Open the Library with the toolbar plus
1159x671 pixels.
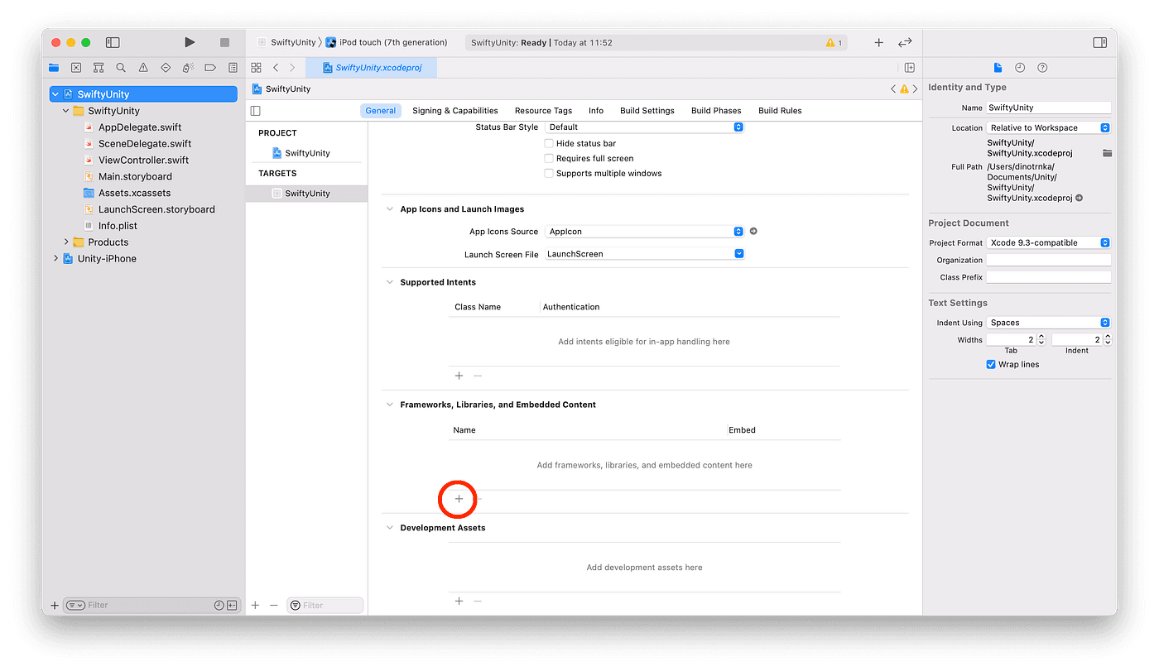[x=878, y=42]
